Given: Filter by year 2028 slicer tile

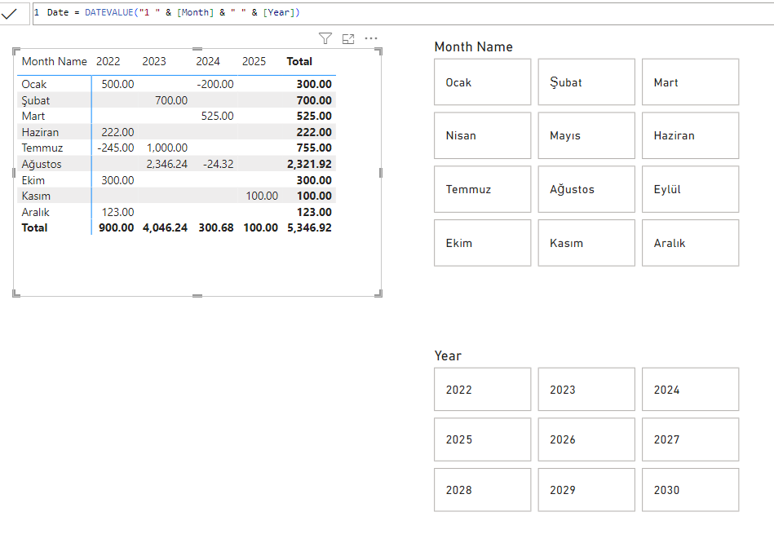Looking at the screenshot, I should (482, 490).
